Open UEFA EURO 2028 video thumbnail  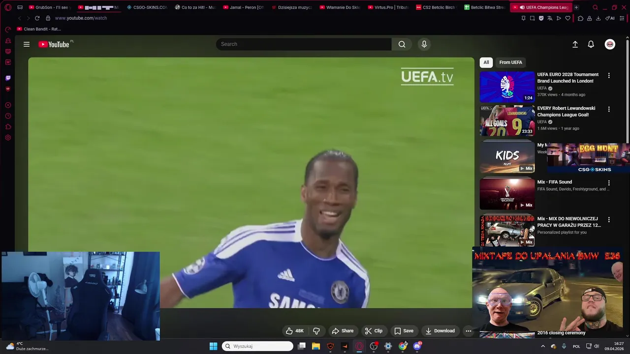click(507, 87)
